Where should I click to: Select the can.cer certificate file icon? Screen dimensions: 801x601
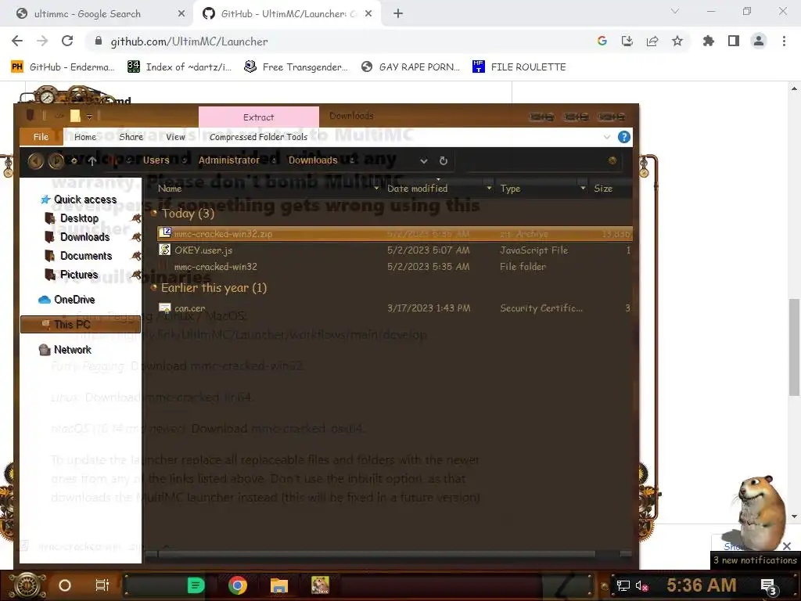164,308
